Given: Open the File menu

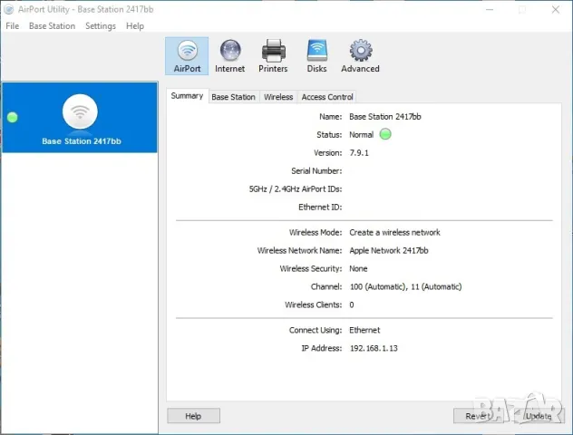Looking at the screenshot, I should click(x=13, y=26).
